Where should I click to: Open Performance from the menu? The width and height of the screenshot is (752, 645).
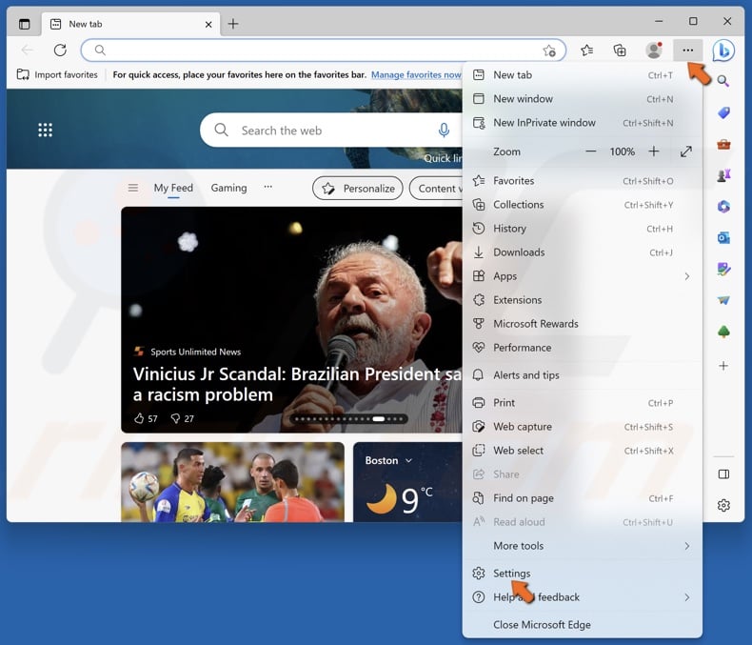tap(583, 348)
